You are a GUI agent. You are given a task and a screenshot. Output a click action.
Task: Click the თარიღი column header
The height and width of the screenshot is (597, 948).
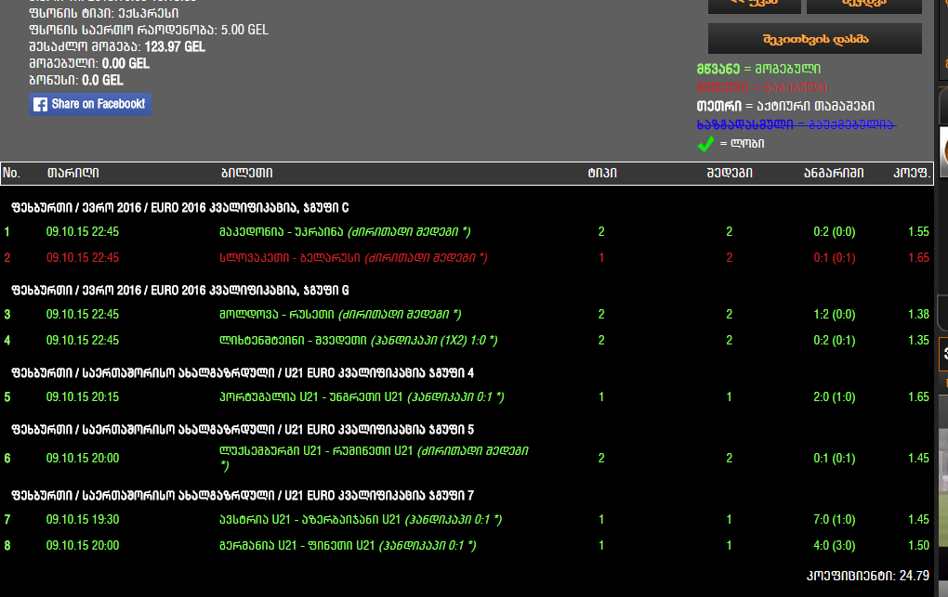pos(73,173)
